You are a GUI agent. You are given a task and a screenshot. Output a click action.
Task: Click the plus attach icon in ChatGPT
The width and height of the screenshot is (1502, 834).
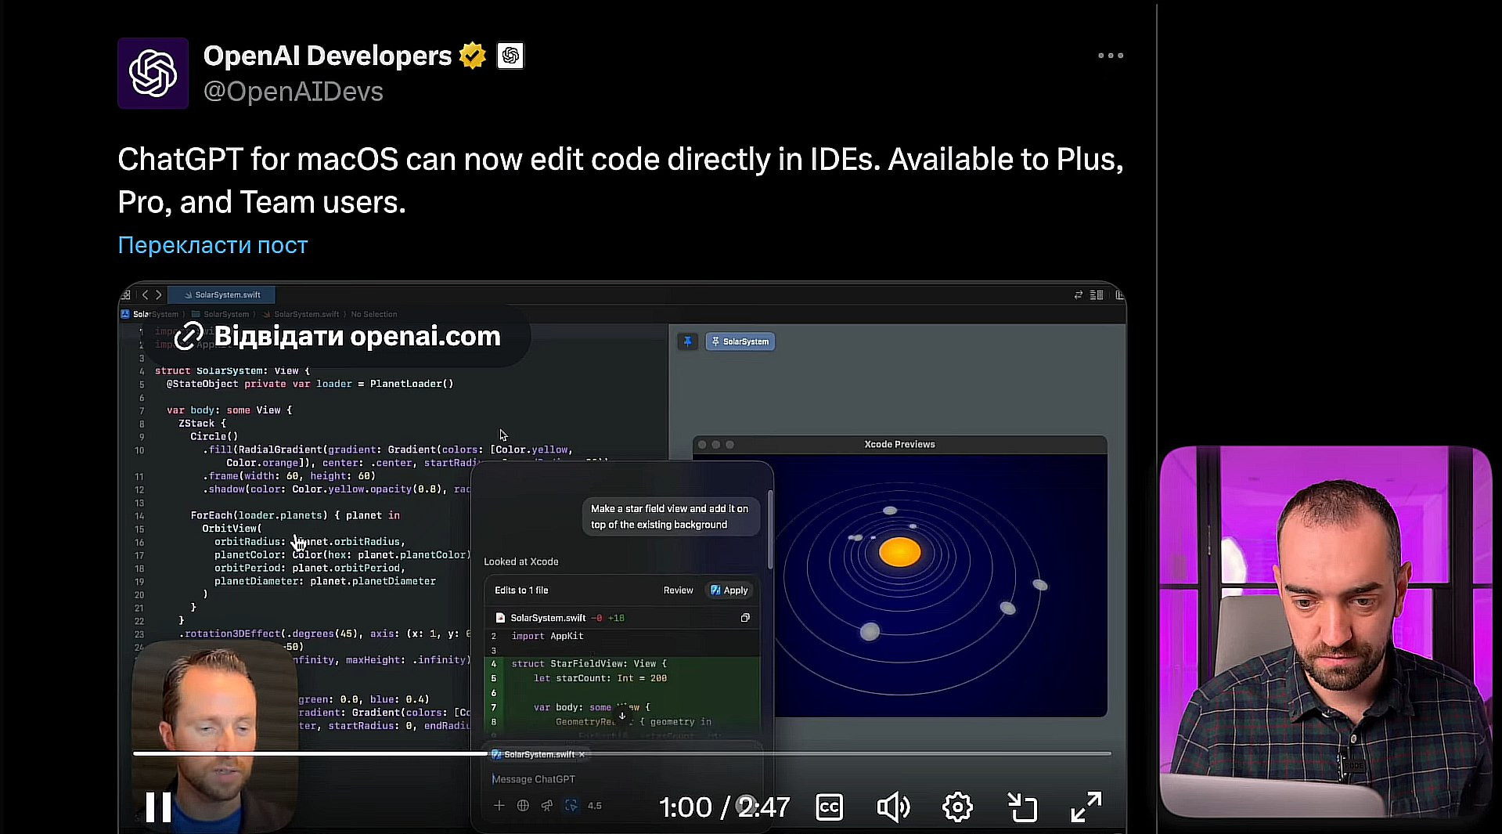click(499, 805)
